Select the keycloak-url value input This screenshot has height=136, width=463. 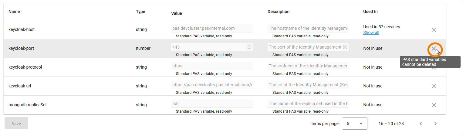(212, 85)
